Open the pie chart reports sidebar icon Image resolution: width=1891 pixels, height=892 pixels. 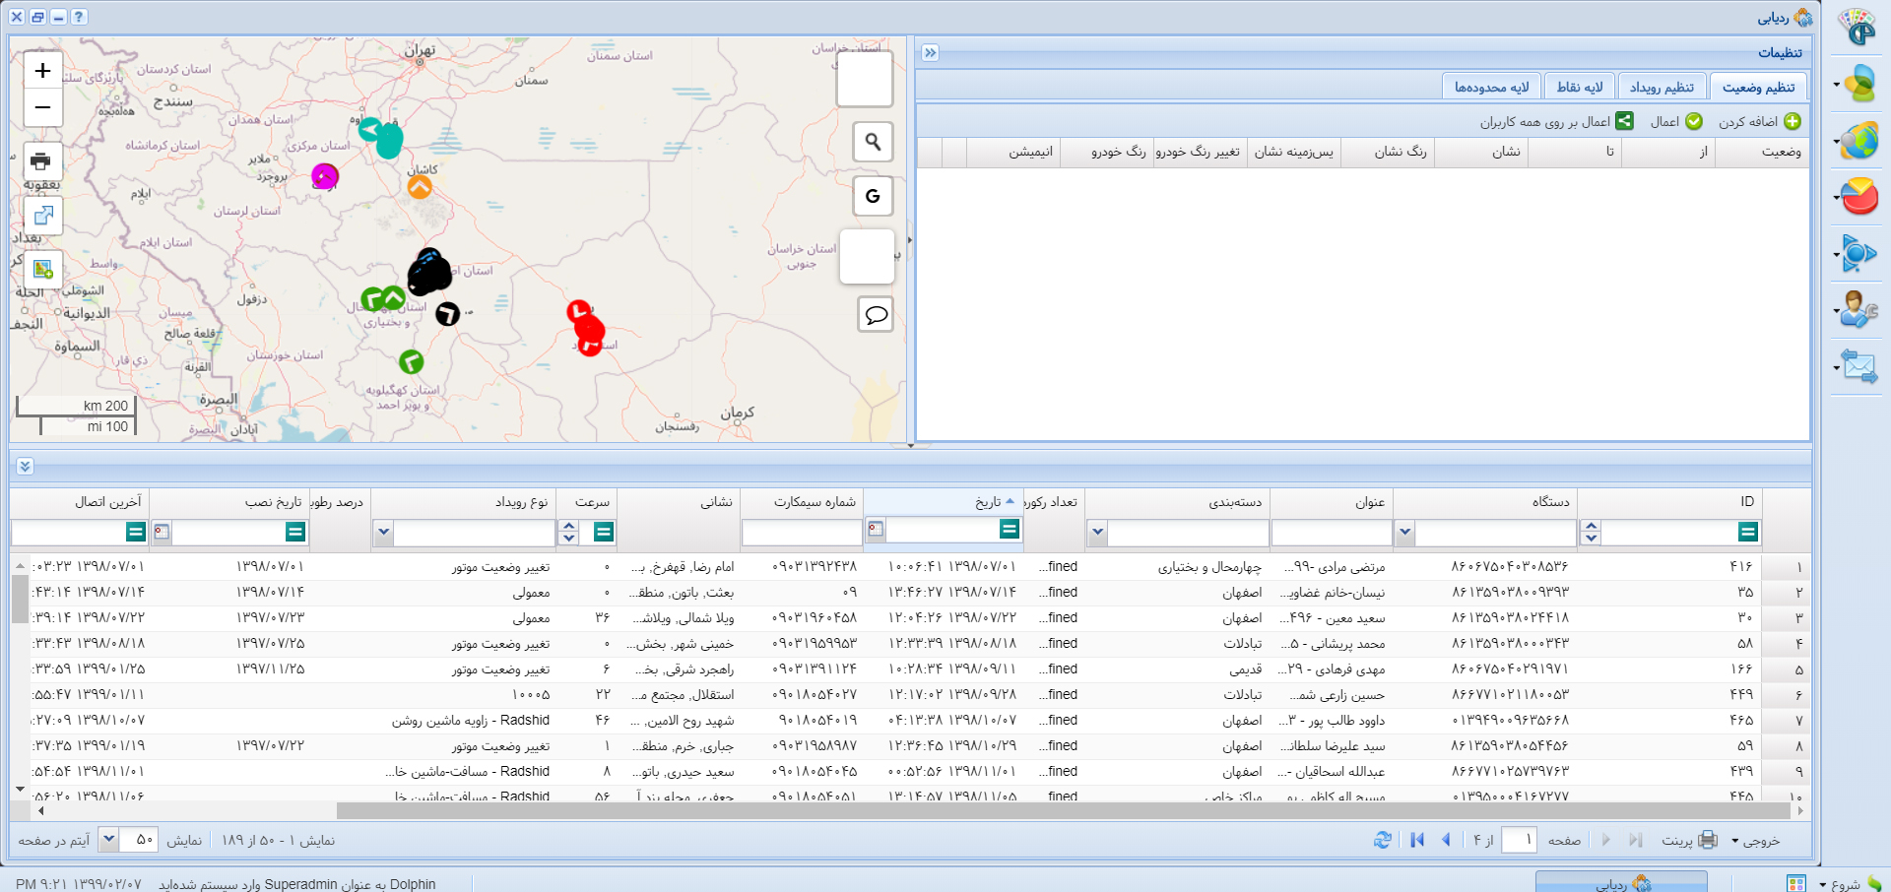coord(1859,196)
